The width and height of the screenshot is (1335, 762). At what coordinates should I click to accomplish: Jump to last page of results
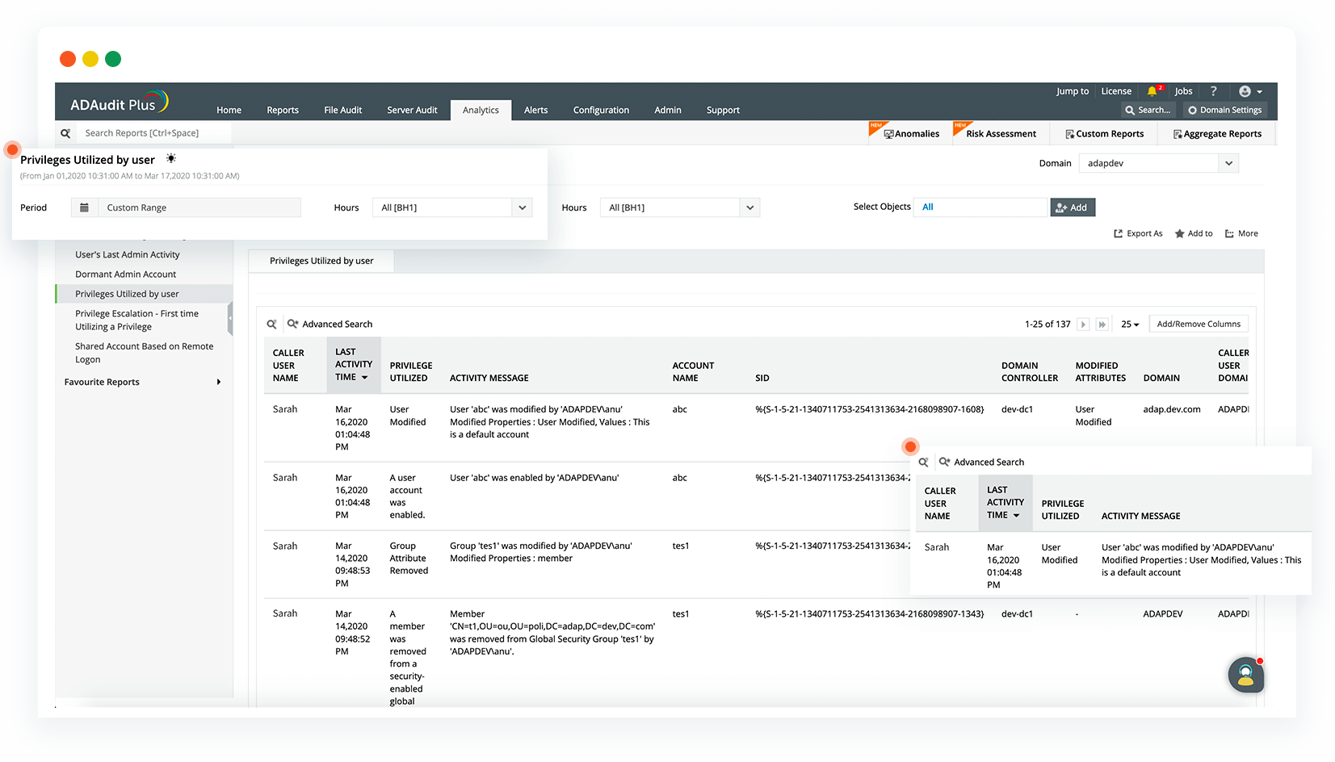(1102, 324)
